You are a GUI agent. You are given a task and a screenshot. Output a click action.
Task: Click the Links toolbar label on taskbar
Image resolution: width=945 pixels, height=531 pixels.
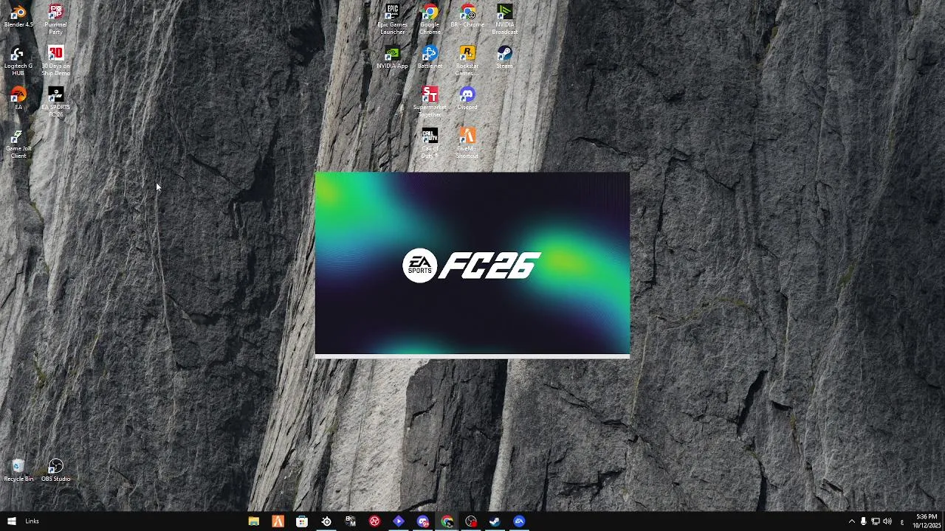point(32,521)
